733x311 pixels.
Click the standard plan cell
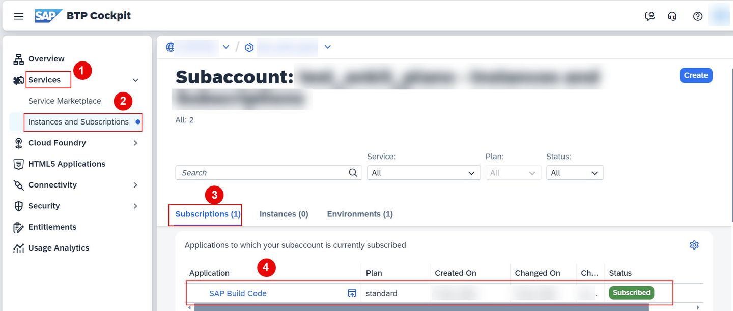click(x=382, y=293)
